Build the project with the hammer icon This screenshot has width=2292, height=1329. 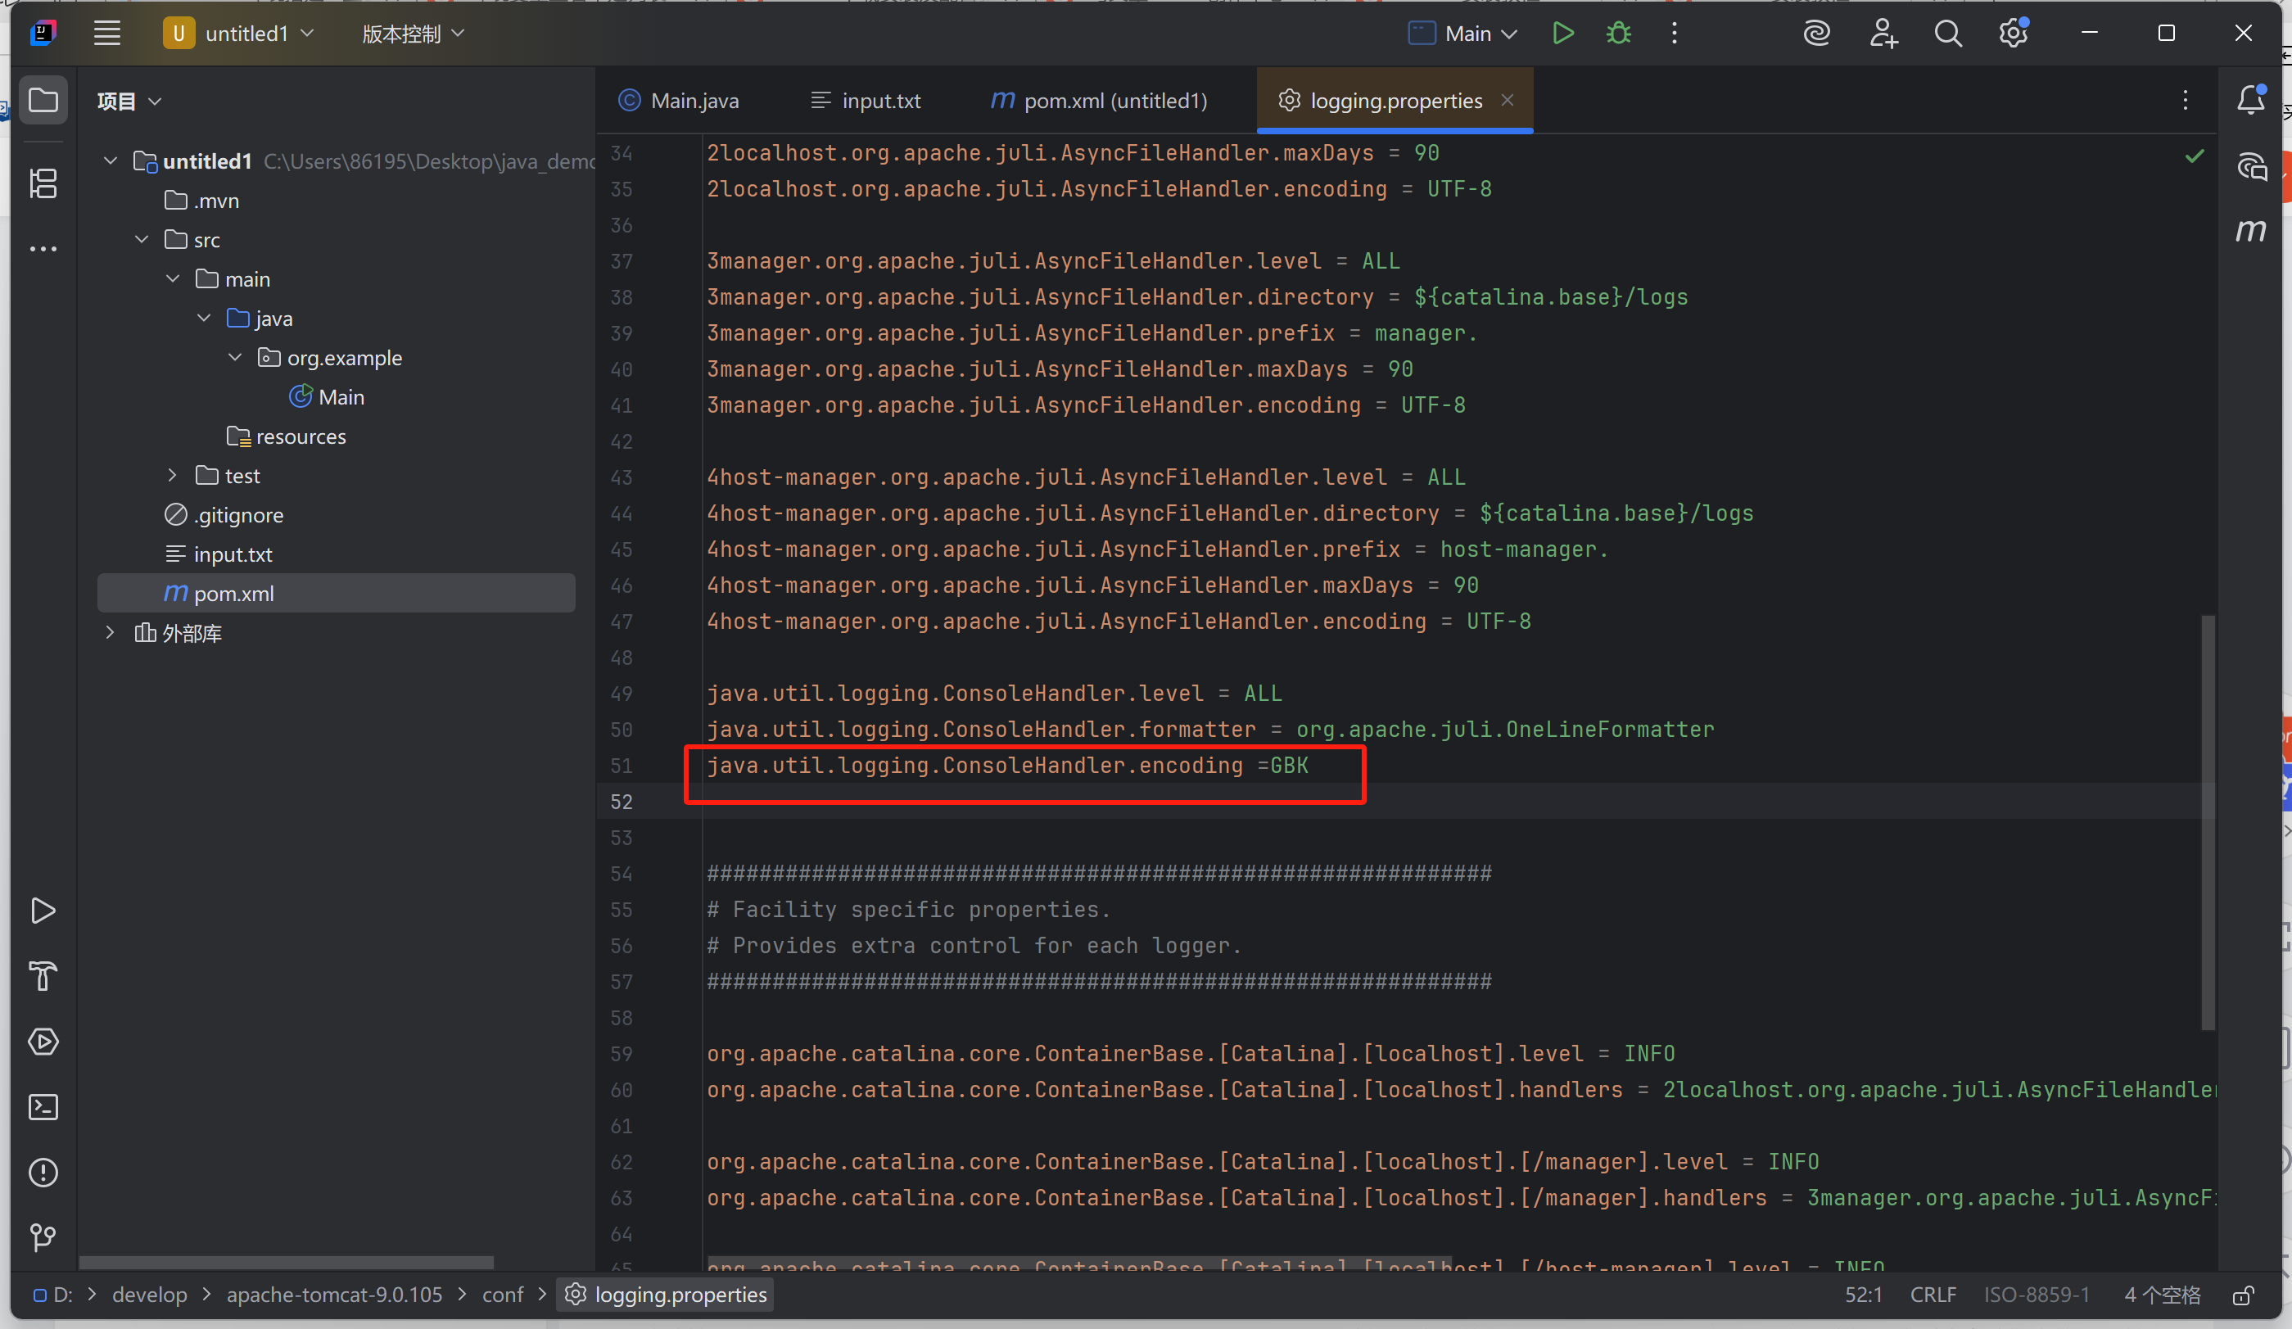[x=43, y=976]
